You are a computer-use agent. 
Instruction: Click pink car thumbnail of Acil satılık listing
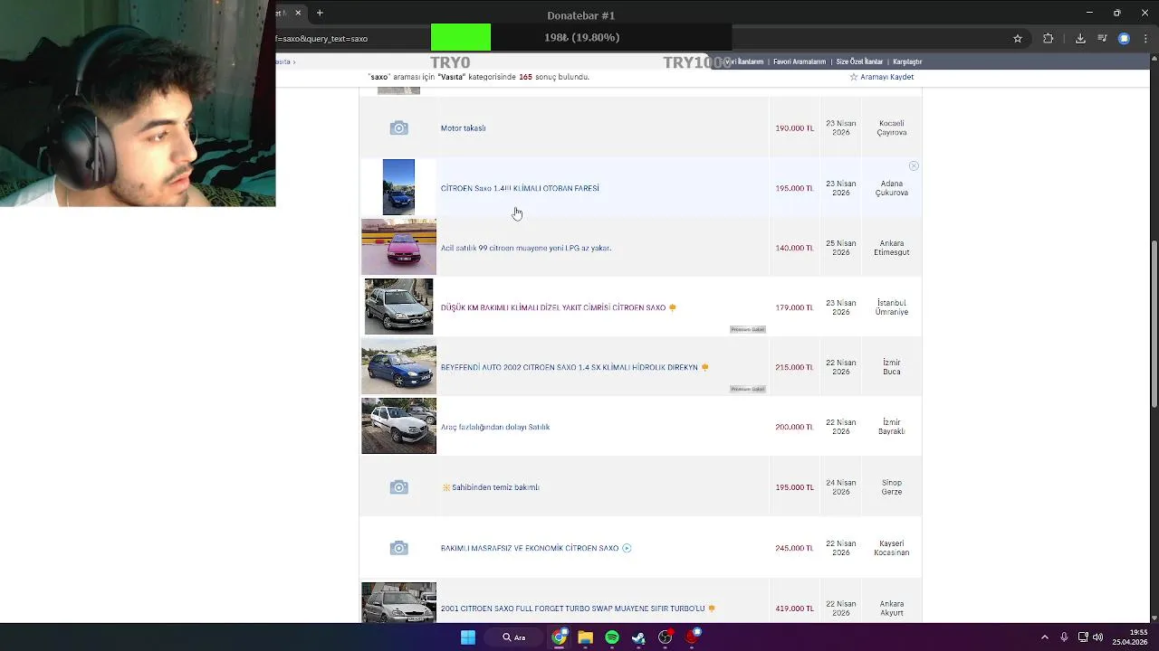point(398,247)
